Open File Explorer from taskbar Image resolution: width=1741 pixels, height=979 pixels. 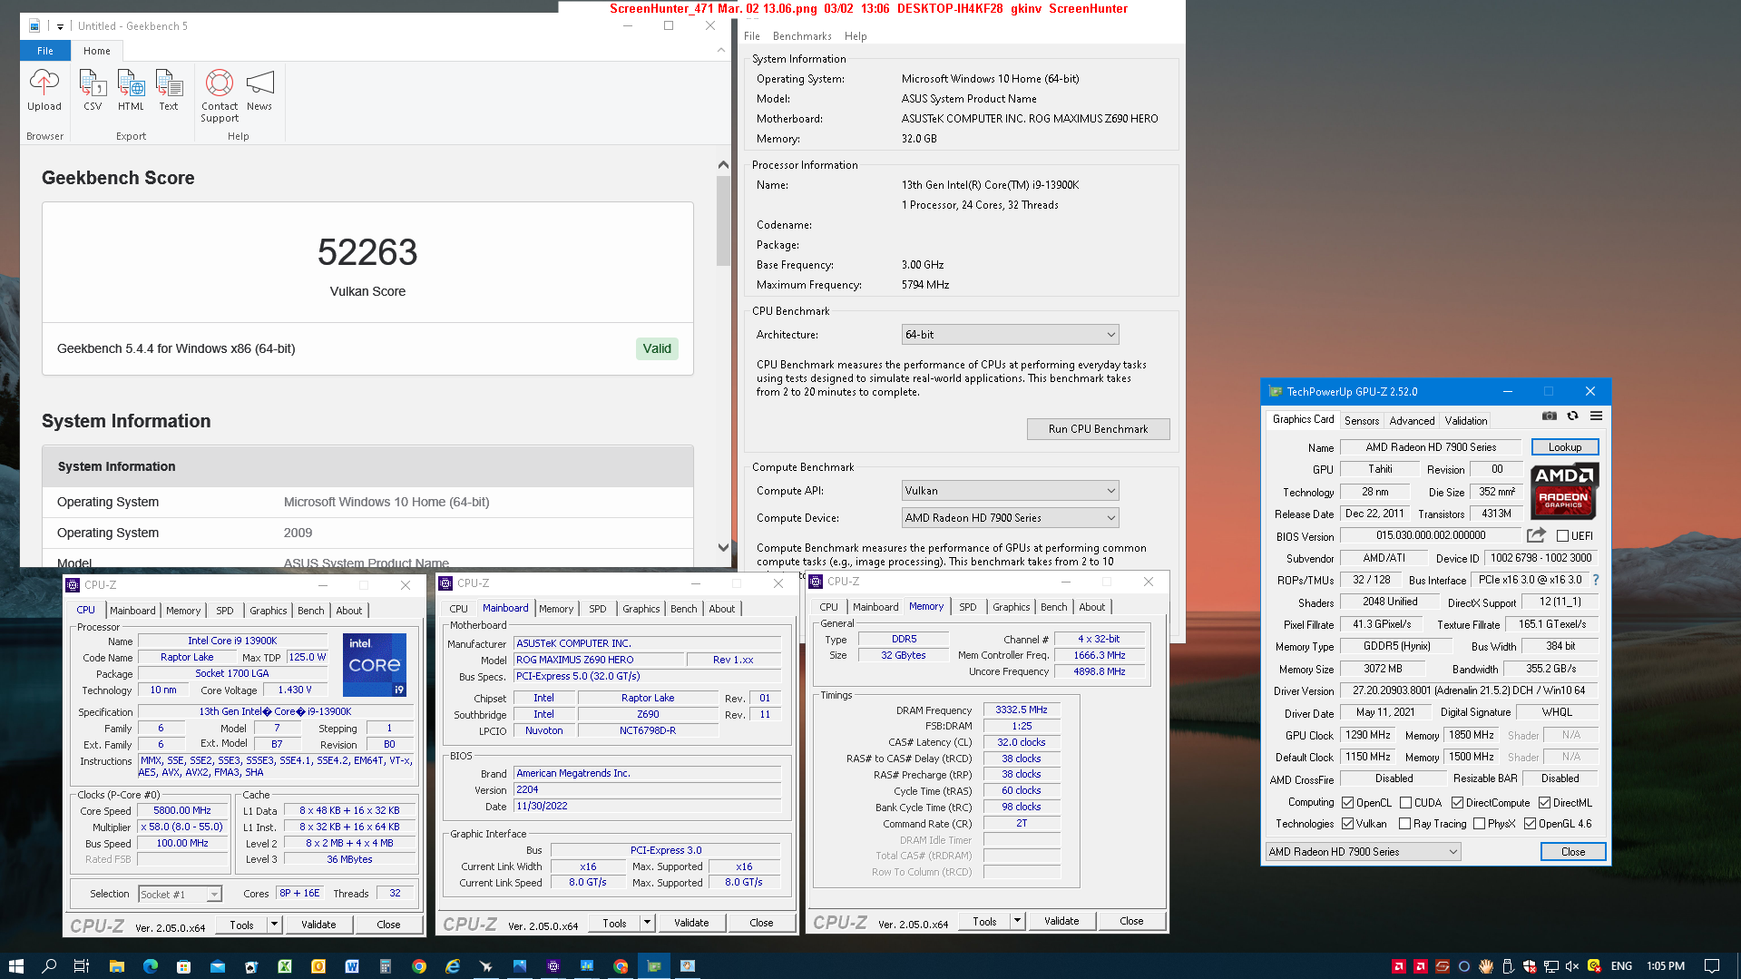(x=116, y=966)
